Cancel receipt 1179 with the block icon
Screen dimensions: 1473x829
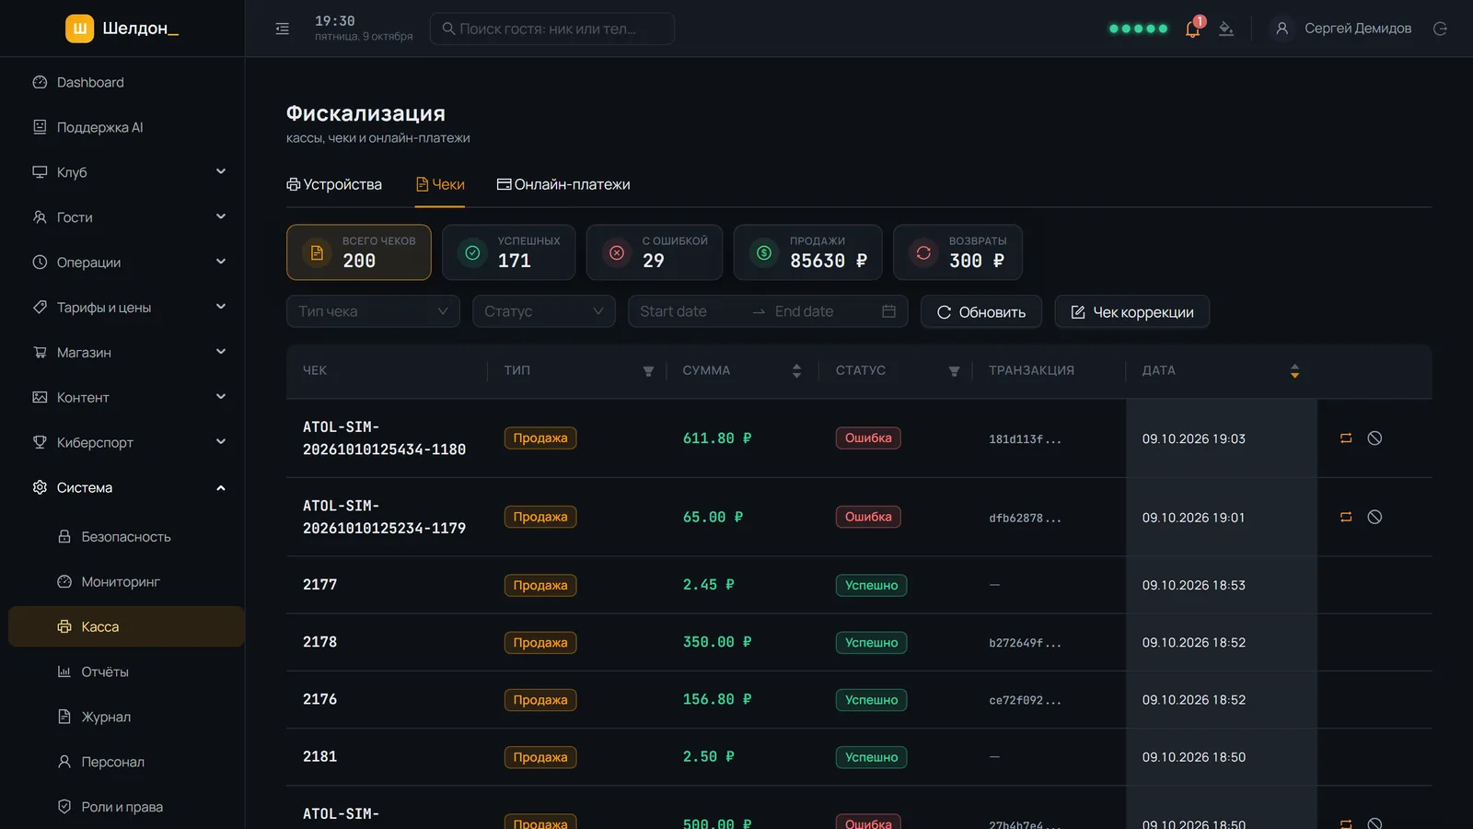[x=1374, y=517]
